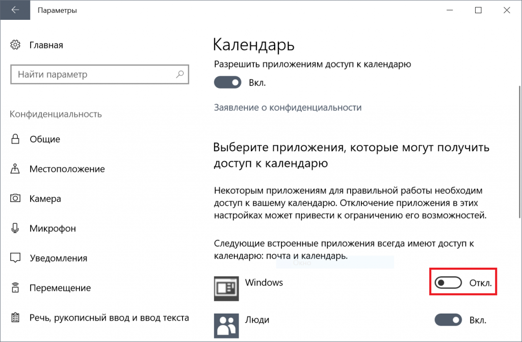Screen dimensions: 522x342
Task: Minimize the Параметры window
Action: [x=450, y=10]
